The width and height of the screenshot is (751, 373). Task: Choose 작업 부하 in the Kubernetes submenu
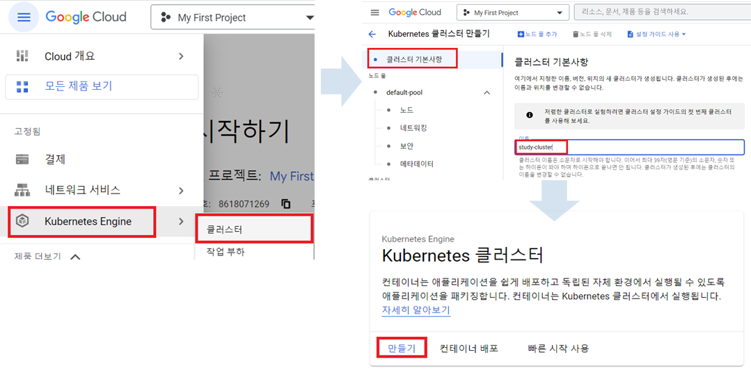coord(225,252)
